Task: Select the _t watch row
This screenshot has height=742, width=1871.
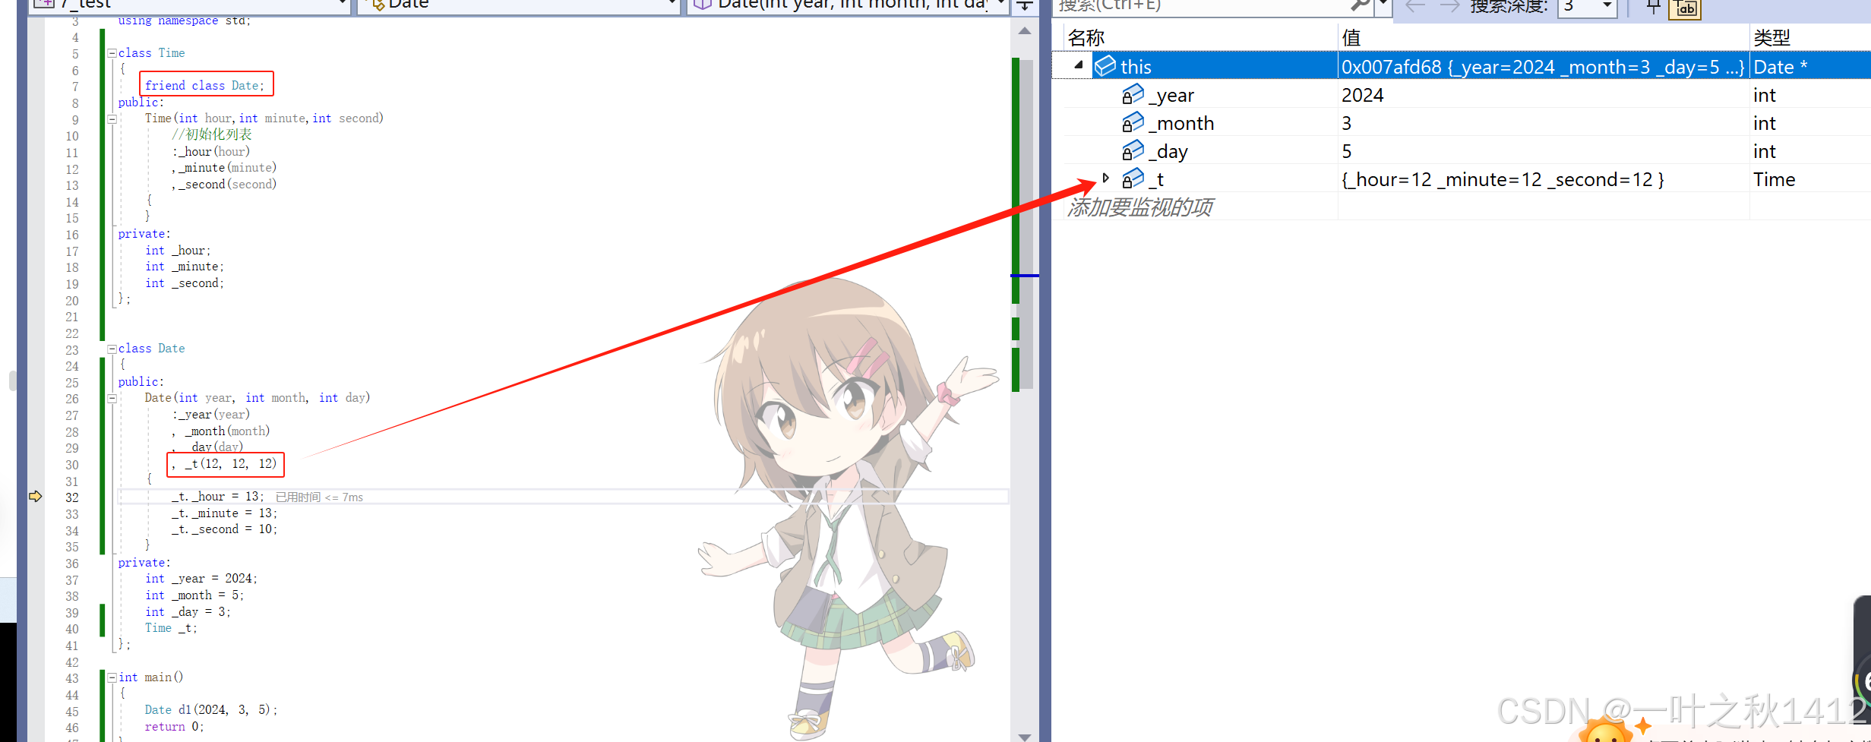Action: tap(1462, 179)
